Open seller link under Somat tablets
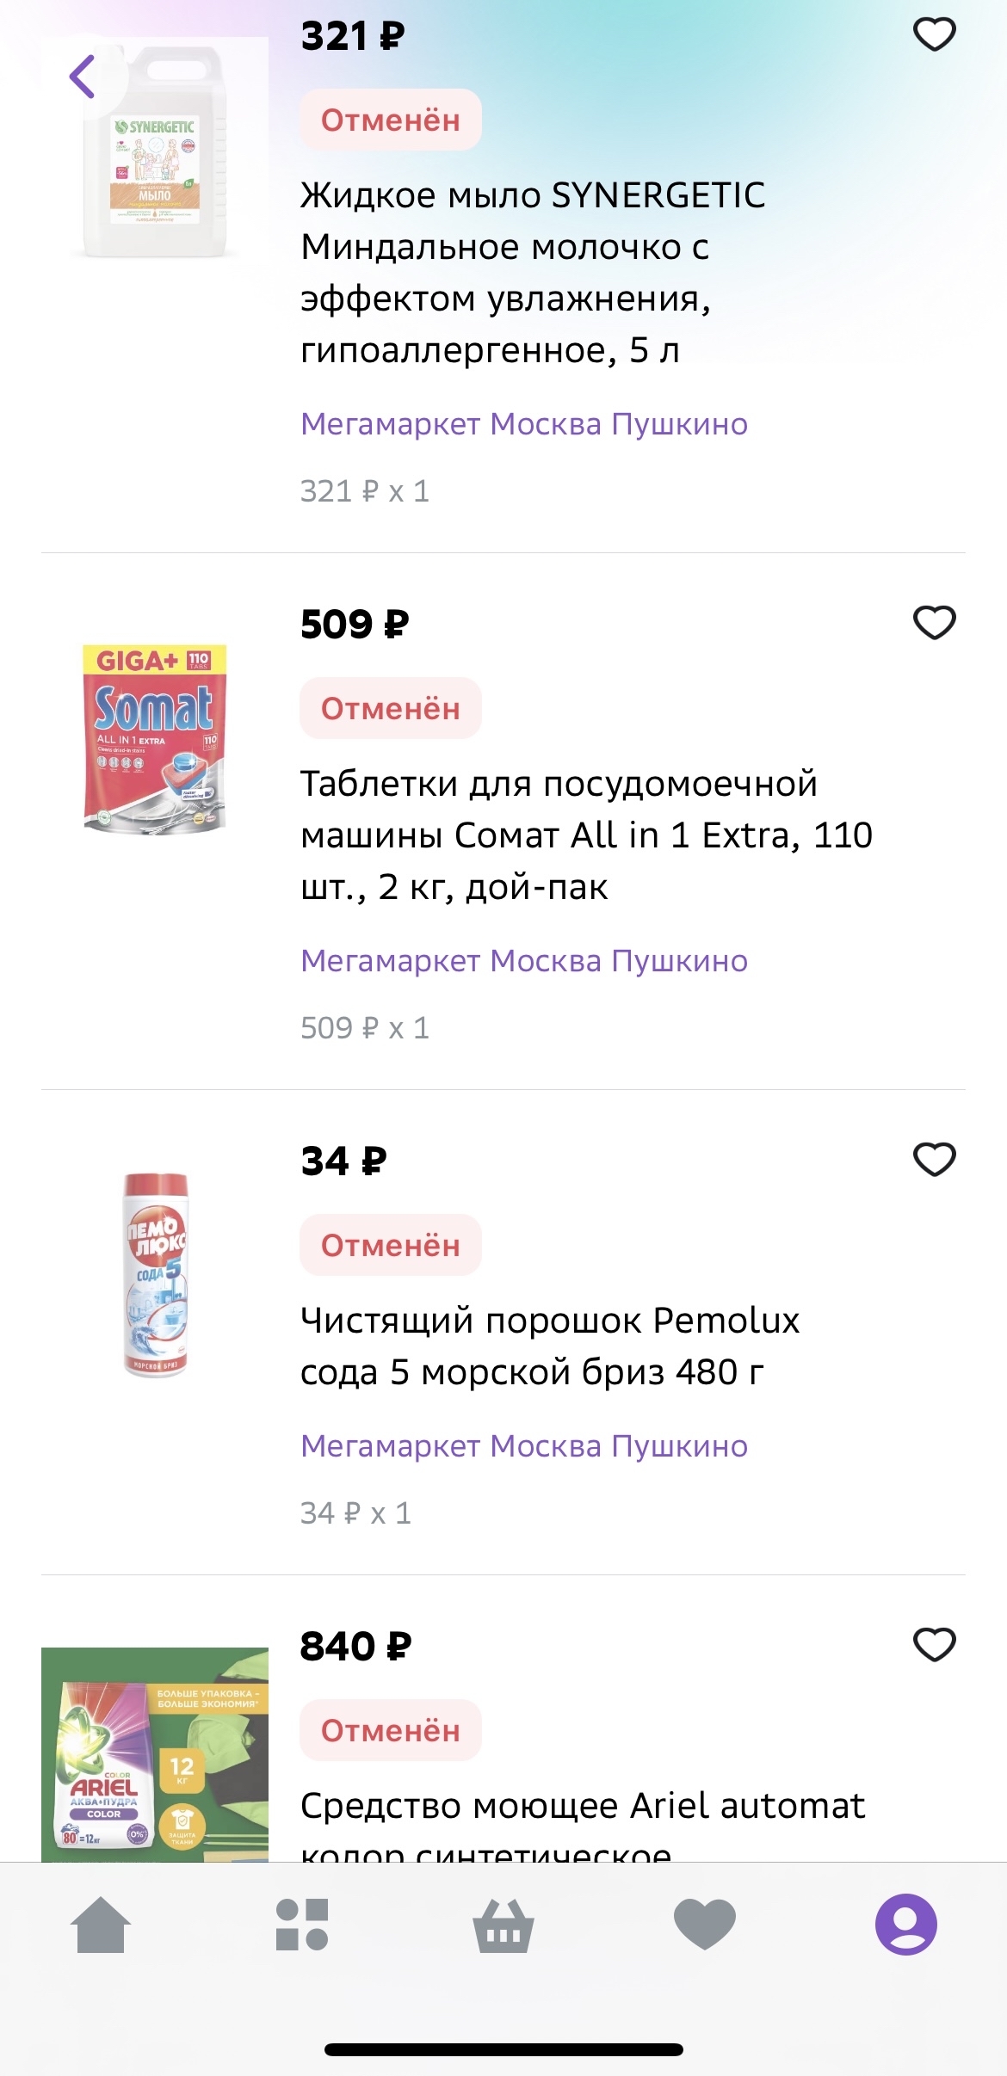The height and width of the screenshot is (2076, 1007). tap(523, 961)
